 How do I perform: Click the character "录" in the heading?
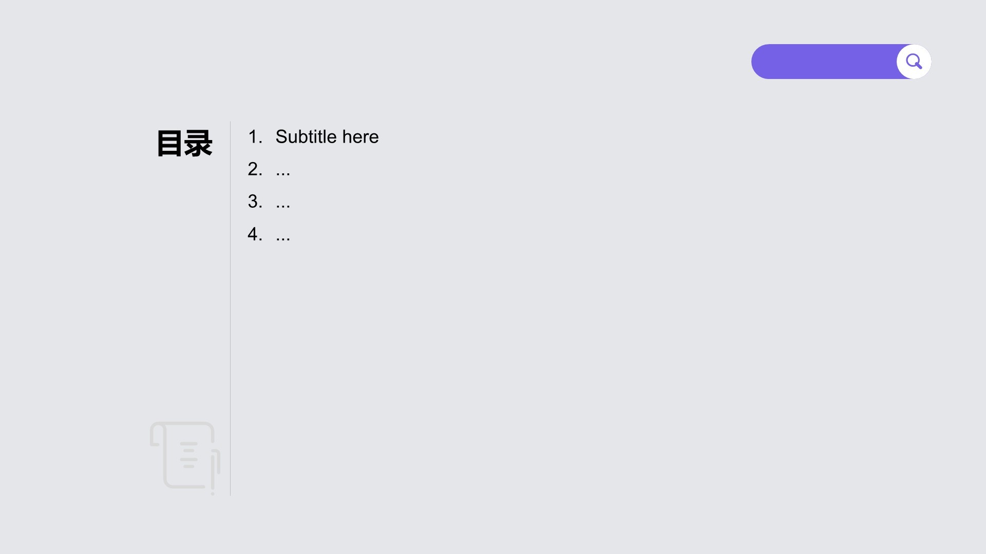click(199, 143)
